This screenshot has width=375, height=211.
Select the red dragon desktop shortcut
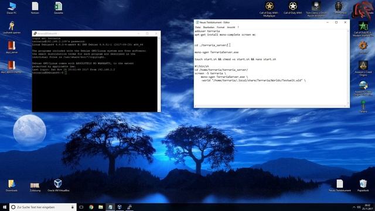tap(363, 9)
